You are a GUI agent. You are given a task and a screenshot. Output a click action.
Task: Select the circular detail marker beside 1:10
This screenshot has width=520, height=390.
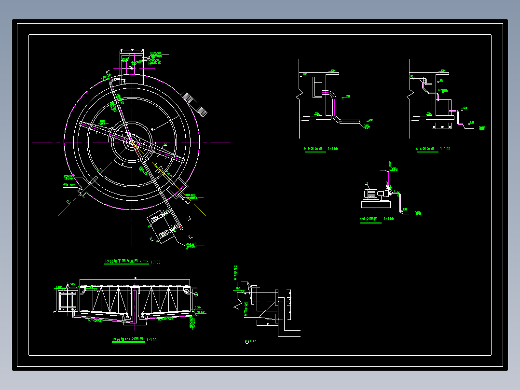click(x=247, y=342)
